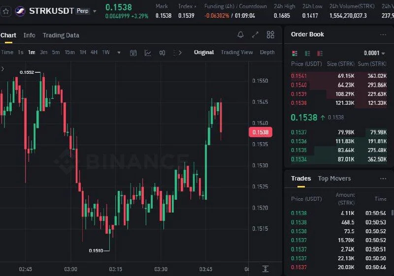Click the STRK coin logo icon
Viewport: 394px width, 276px height.
coord(20,11)
